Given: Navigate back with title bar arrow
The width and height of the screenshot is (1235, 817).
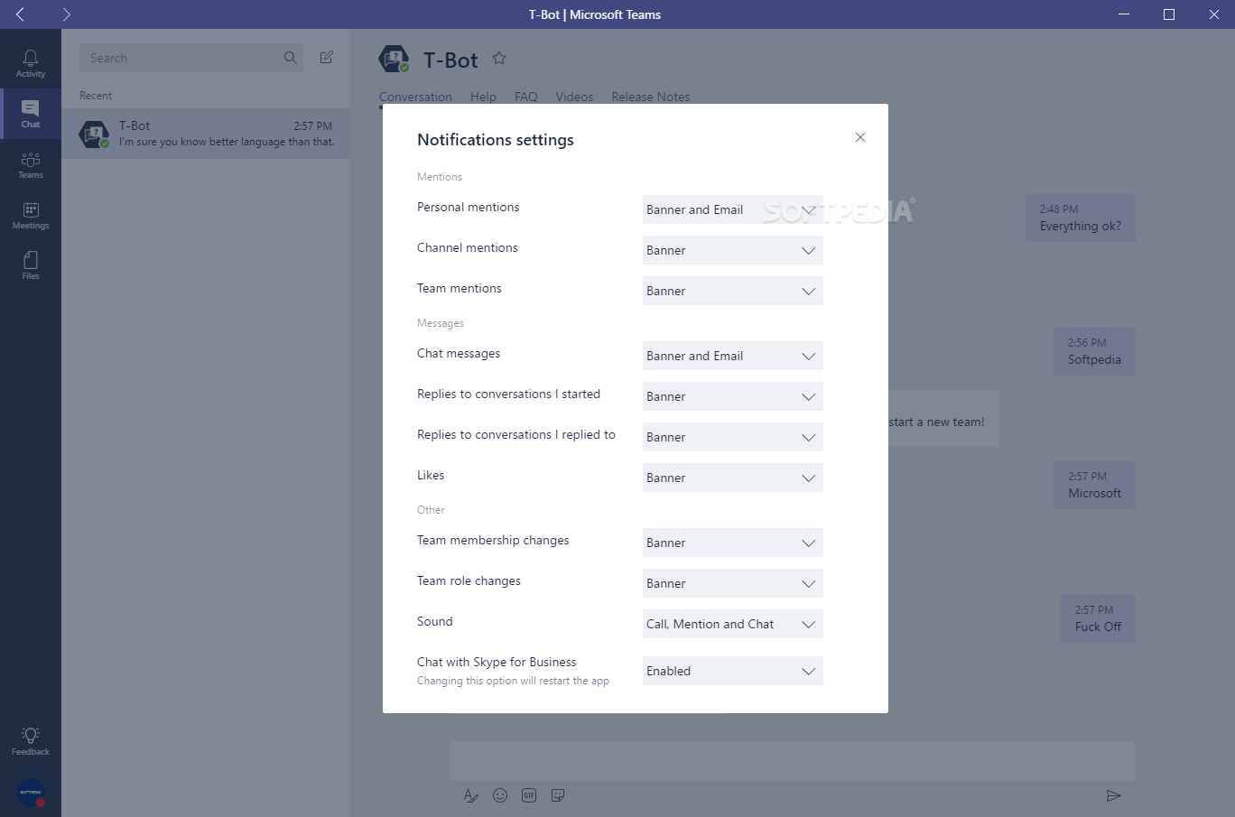Looking at the screenshot, I should (21, 14).
